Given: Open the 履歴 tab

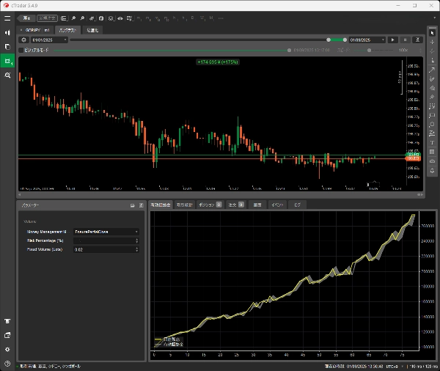Looking at the screenshot, I should (257, 205).
